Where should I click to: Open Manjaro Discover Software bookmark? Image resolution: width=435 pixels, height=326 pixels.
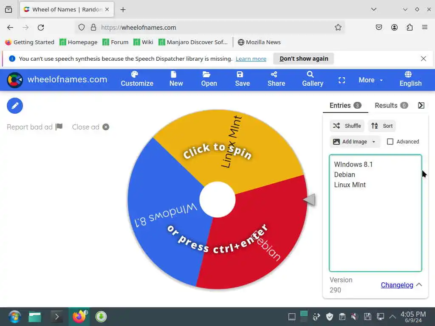click(193, 42)
